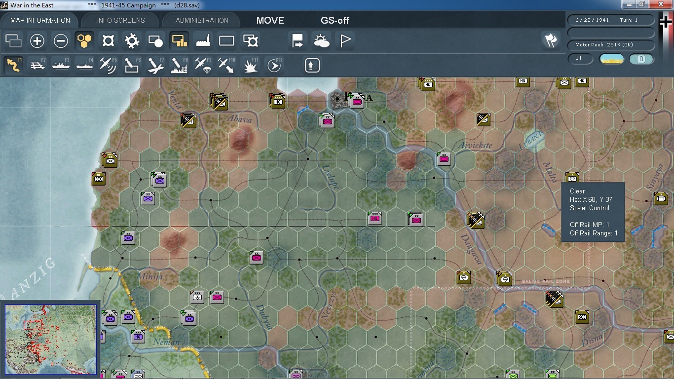Click the MOVE mode label
Screen dimensions: 674x379
coord(270,21)
